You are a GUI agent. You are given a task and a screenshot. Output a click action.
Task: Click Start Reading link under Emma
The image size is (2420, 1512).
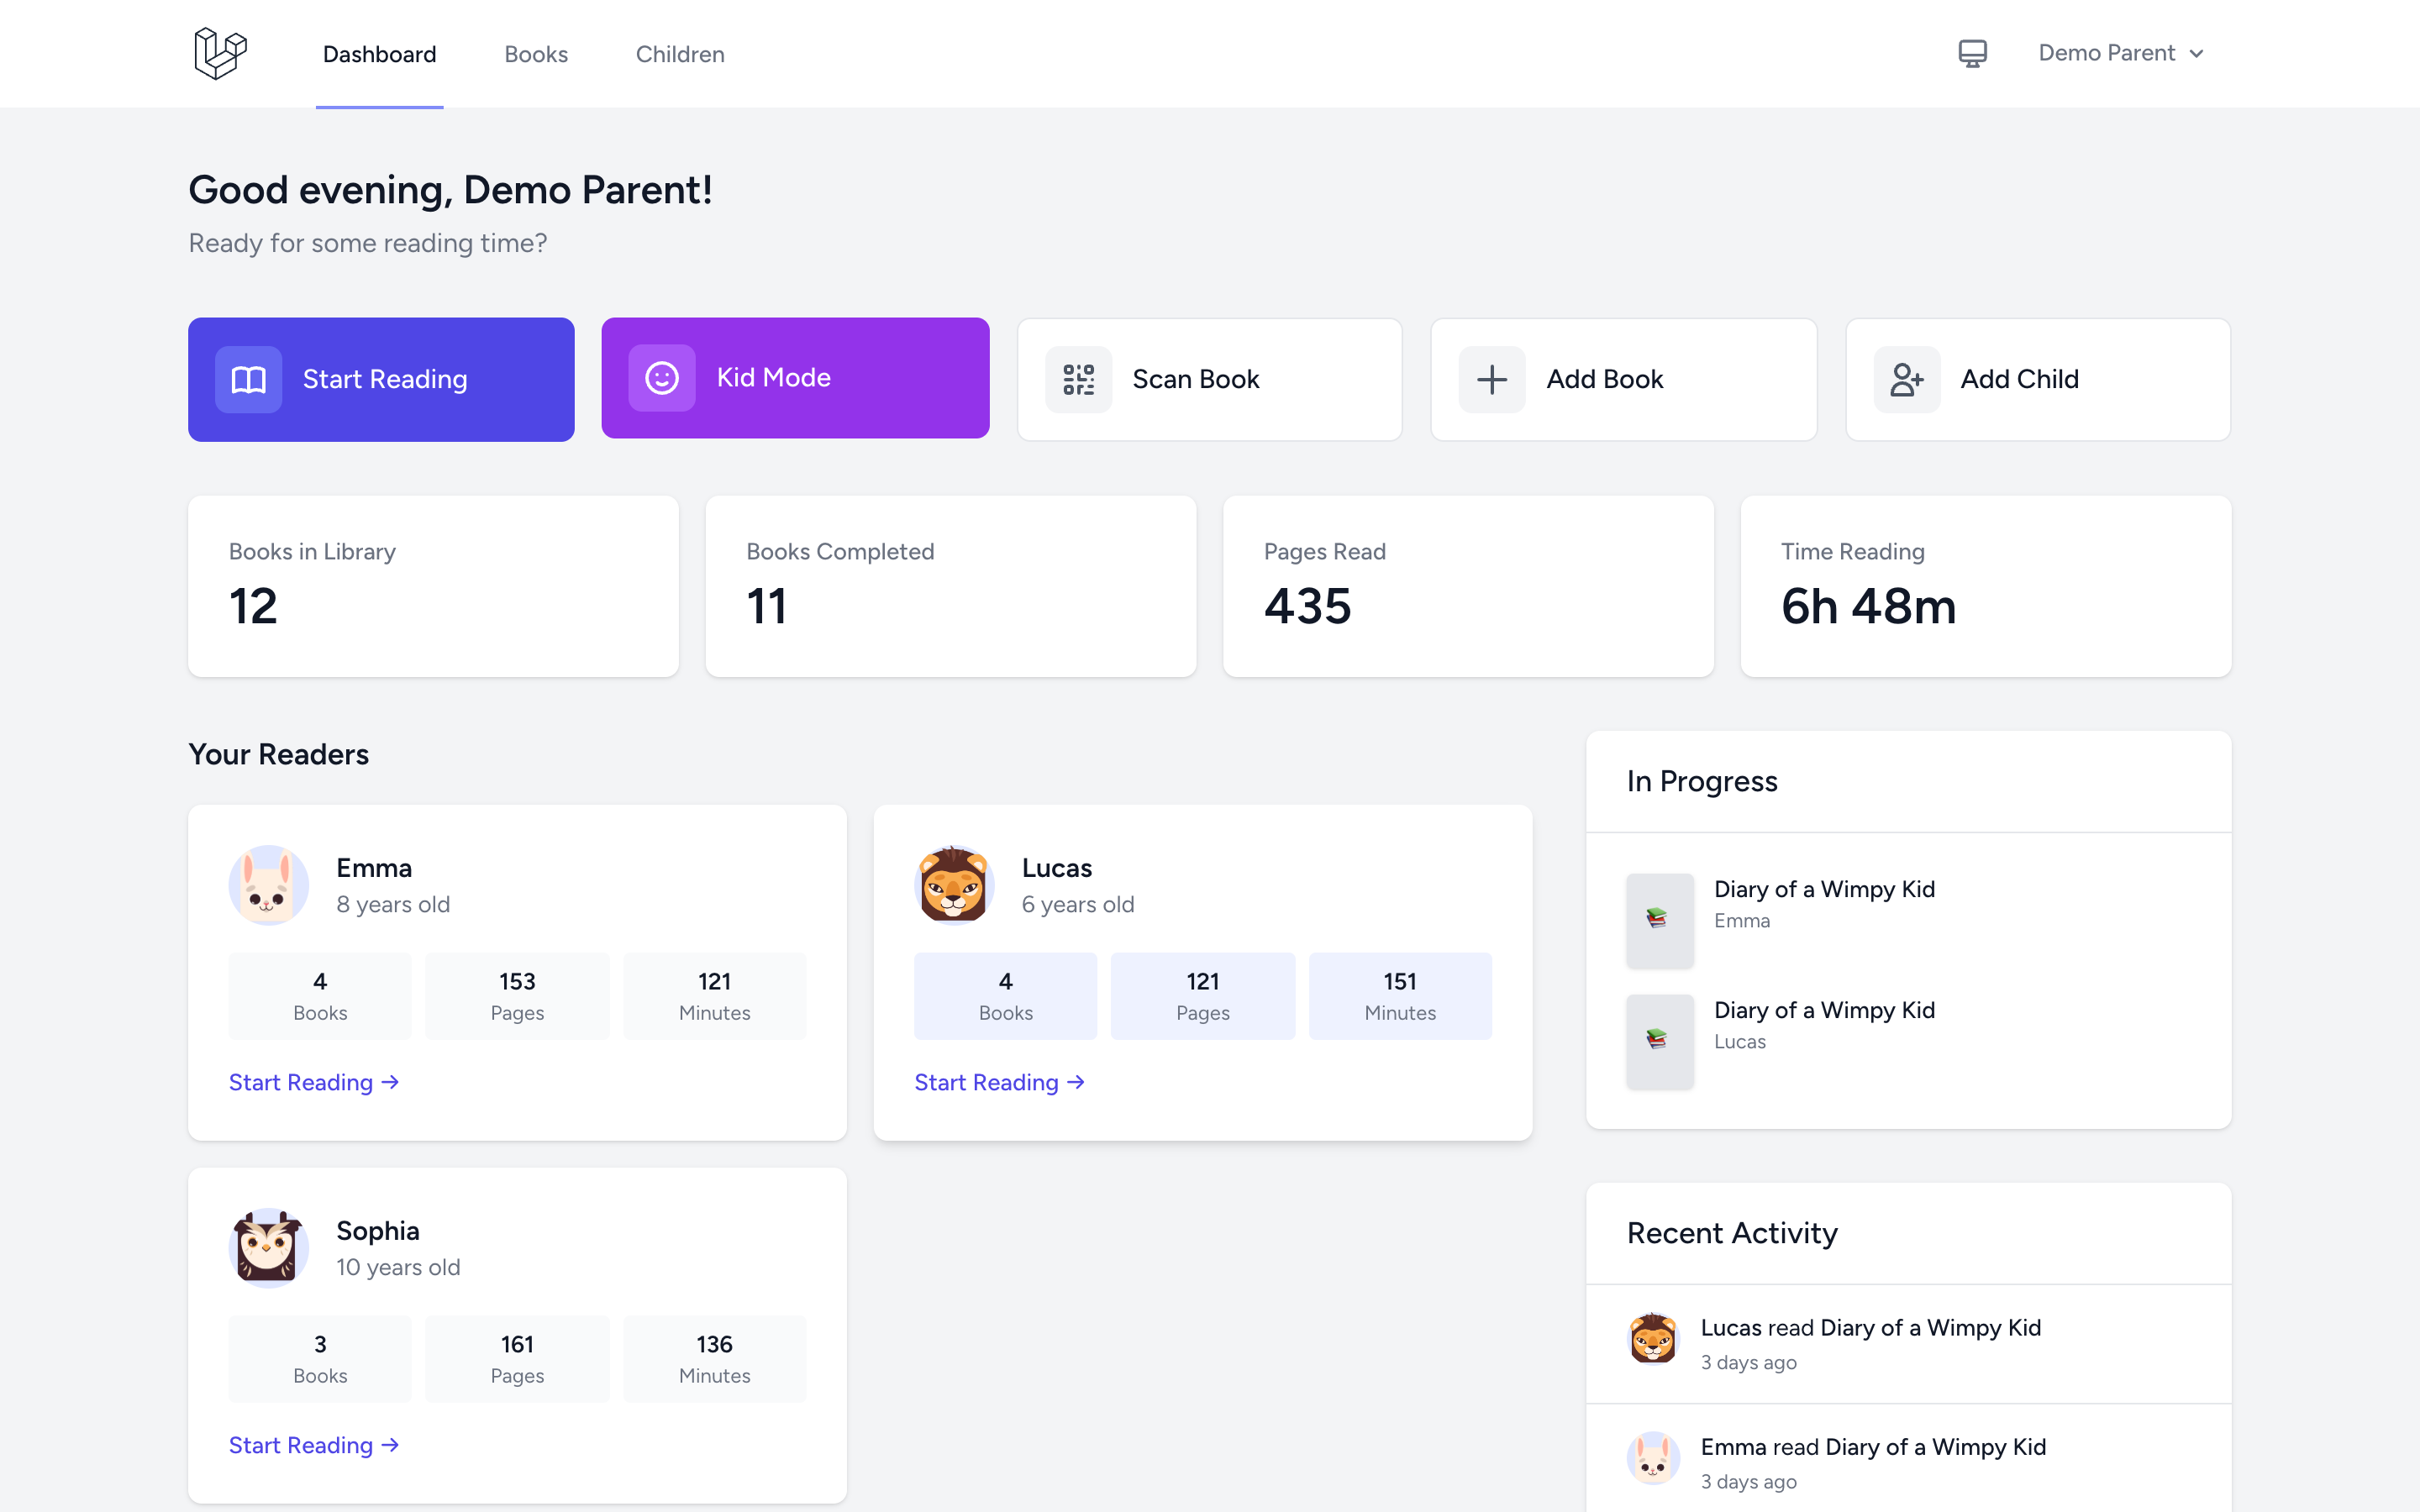tap(313, 1082)
